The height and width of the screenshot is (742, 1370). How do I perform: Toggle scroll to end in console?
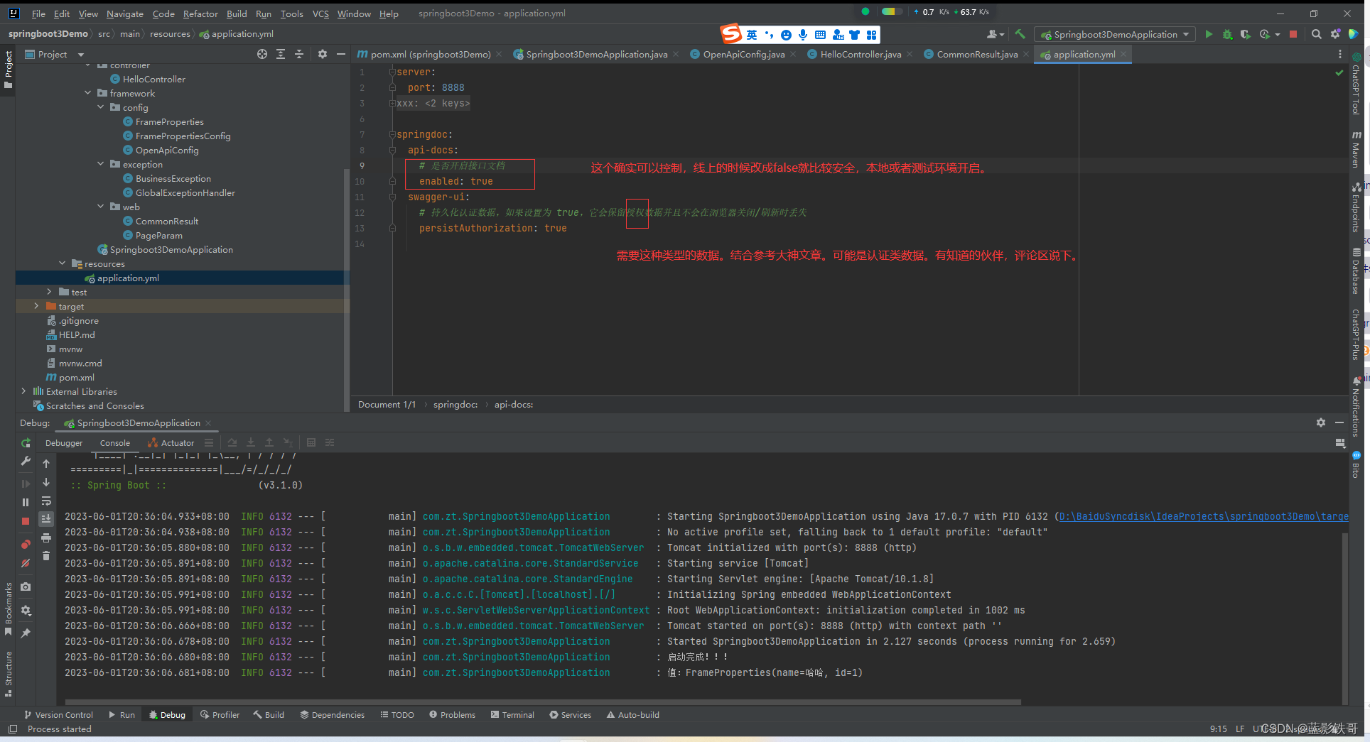tap(46, 519)
